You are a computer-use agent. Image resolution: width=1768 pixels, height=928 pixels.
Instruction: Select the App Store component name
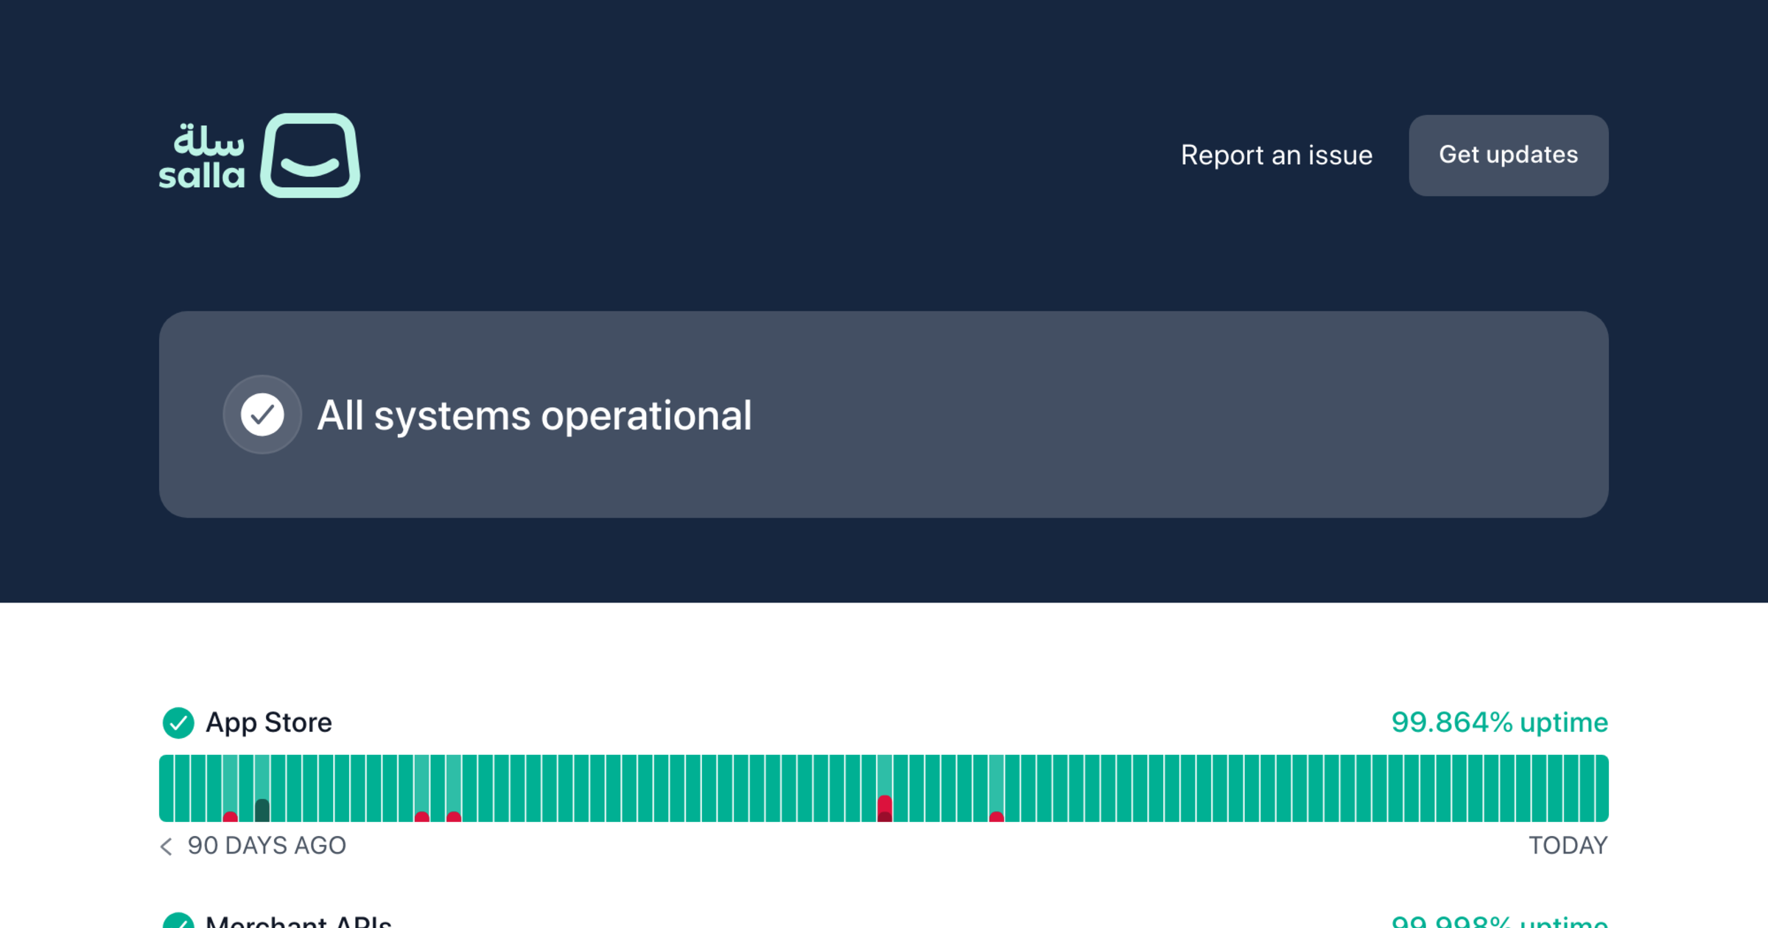tap(268, 723)
